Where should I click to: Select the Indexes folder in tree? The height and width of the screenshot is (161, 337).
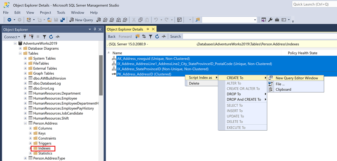44,148
